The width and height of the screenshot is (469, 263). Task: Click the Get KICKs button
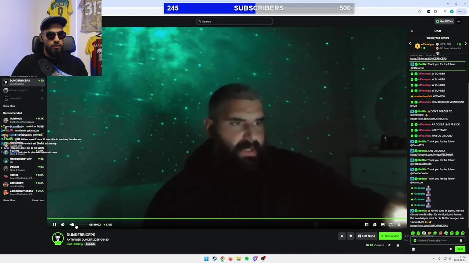pyautogui.click(x=444, y=22)
